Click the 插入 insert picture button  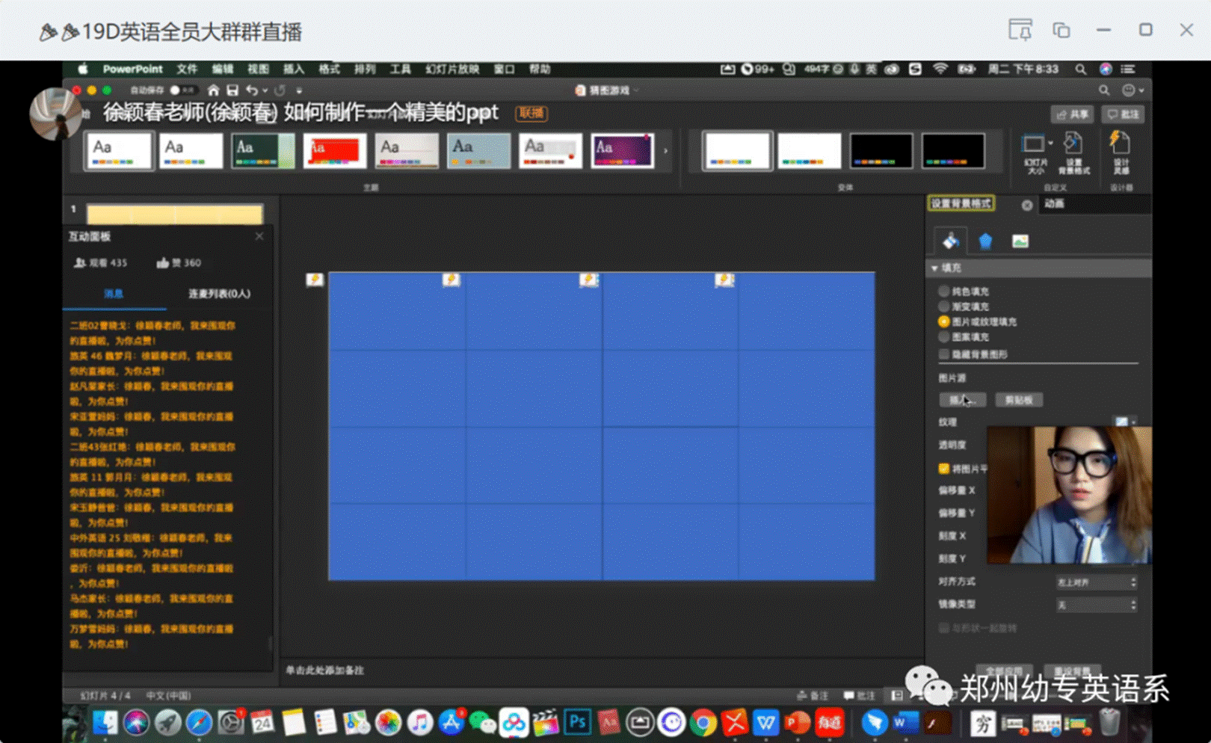963,400
